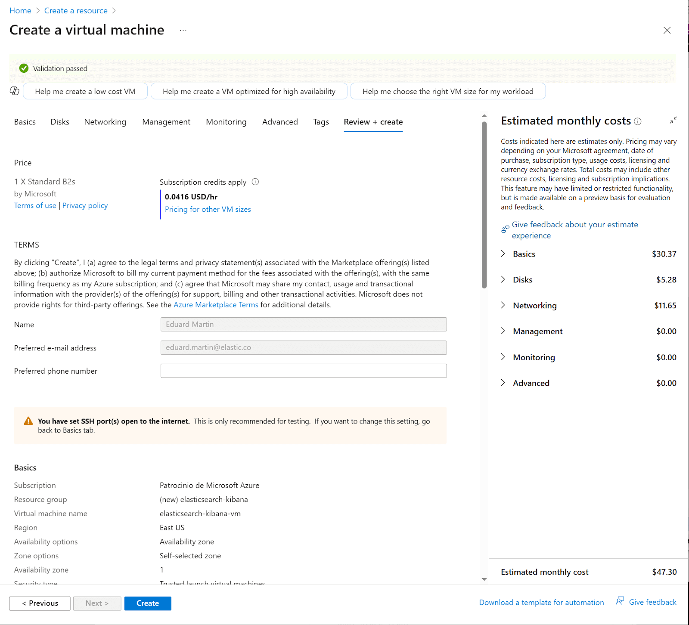Open the ellipsis menu beside the page title
The height and width of the screenshot is (625, 689).
pyautogui.click(x=183, y=30)
